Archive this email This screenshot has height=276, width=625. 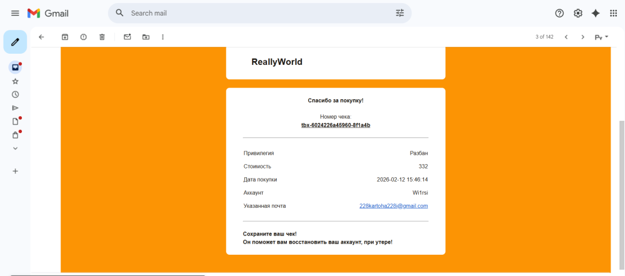tap(64, 37)
